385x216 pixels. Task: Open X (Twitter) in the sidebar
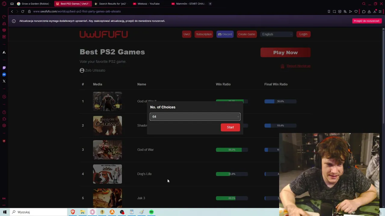4,81
